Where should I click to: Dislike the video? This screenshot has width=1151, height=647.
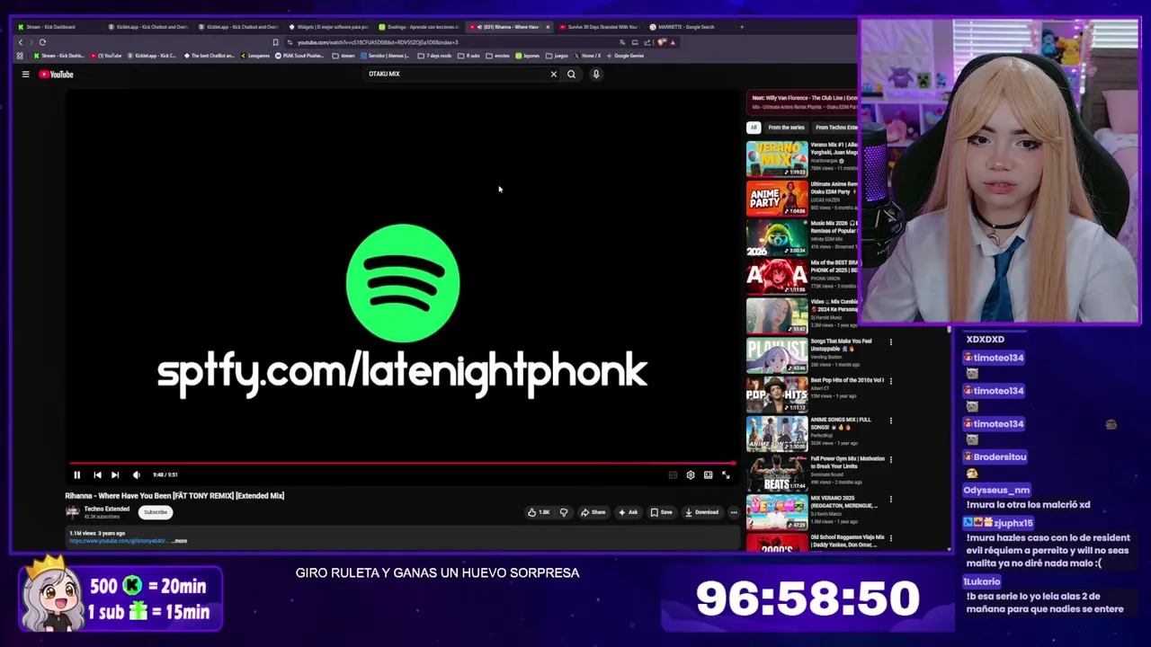pyautogui.click(x=564, y=512)
